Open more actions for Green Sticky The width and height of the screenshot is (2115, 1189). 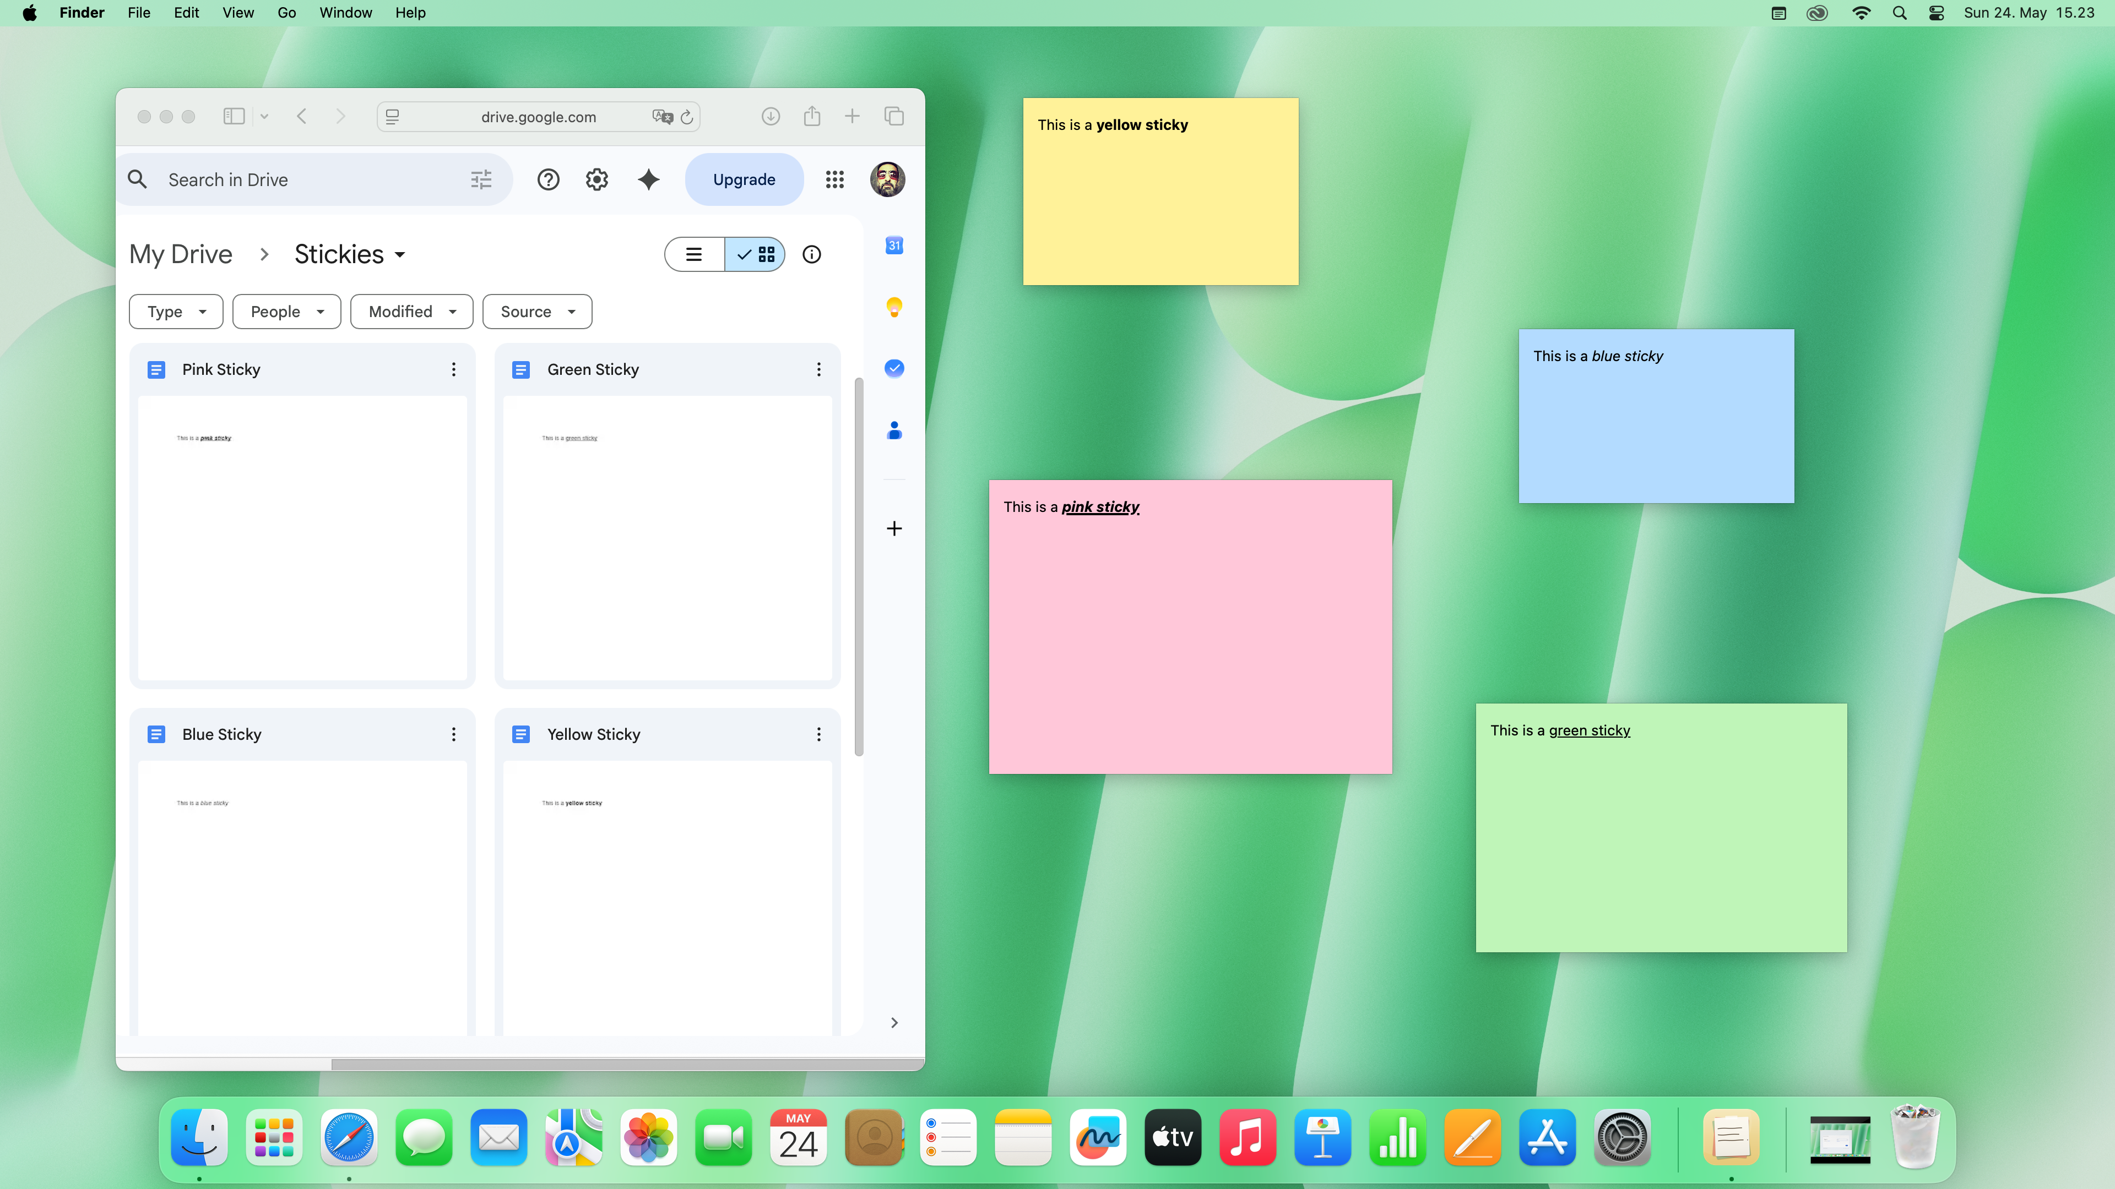[818, 369]
